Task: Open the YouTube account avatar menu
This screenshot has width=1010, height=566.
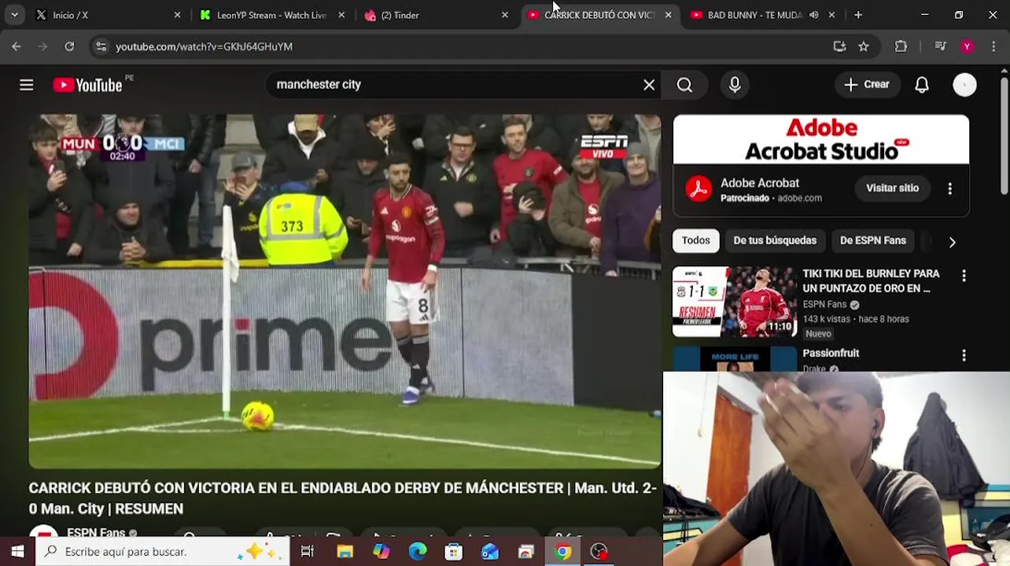Action: click(x=964, y=85)
